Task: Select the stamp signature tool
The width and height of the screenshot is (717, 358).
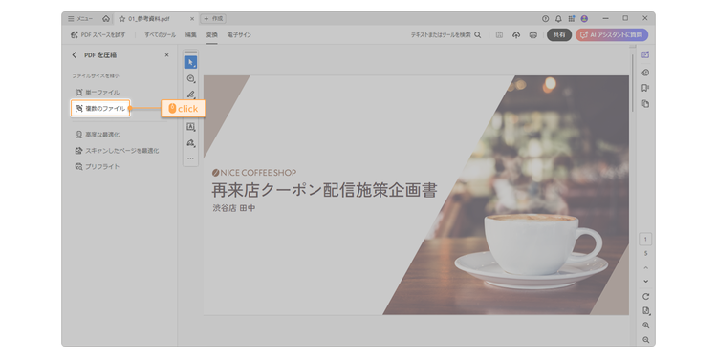Action: (190, 143)
